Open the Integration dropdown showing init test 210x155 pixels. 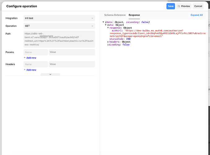[x=59, y=18]
